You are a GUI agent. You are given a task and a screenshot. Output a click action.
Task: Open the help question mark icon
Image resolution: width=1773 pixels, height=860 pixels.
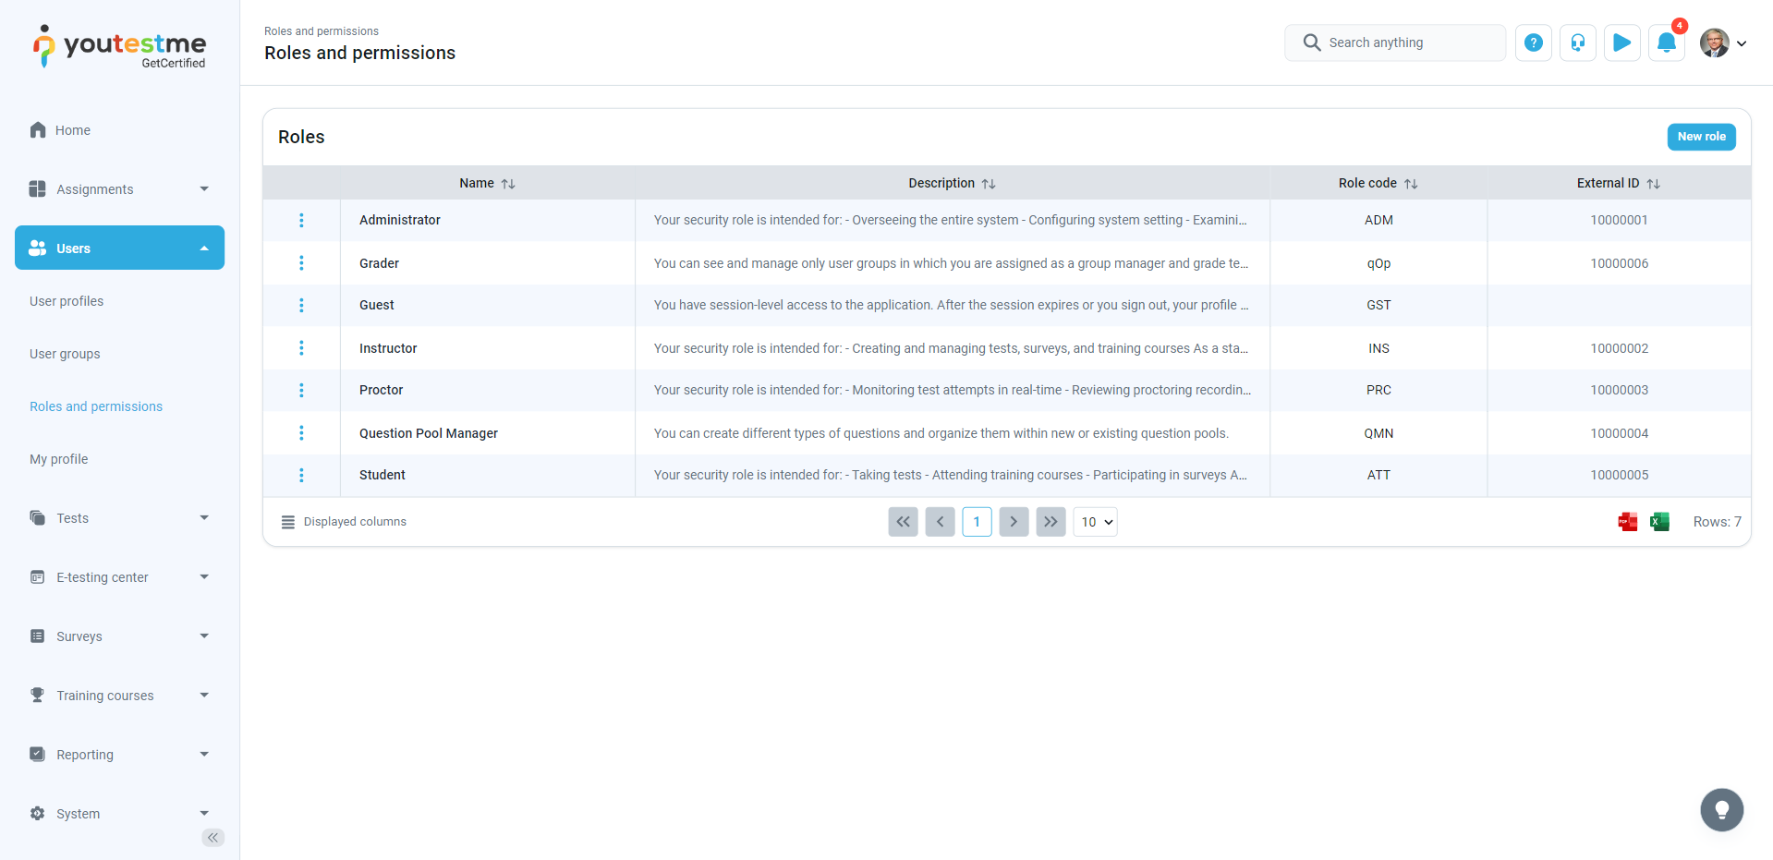click(1533, 42)
